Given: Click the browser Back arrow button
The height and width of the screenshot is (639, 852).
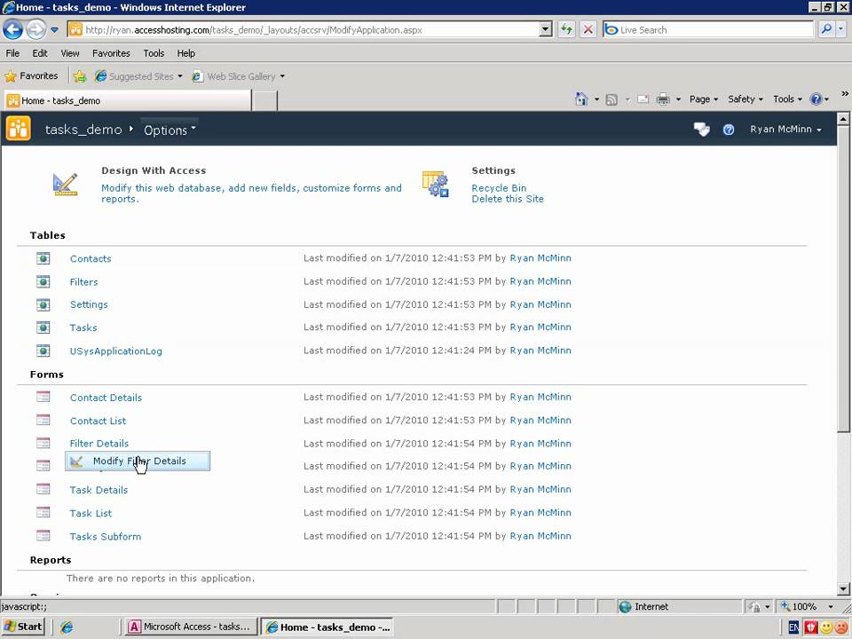Looking at the screenshot, I should coord(13,29).
